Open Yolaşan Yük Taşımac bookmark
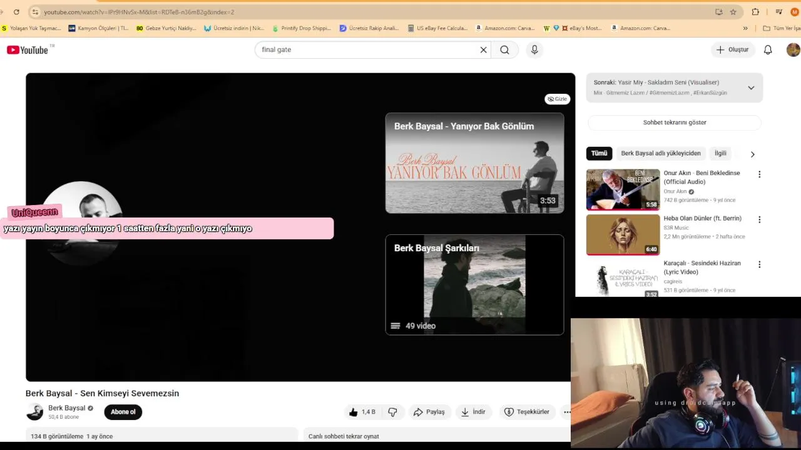The image size is (801, 450). 31,28
